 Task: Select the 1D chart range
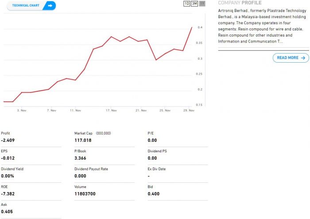(186, 4)
